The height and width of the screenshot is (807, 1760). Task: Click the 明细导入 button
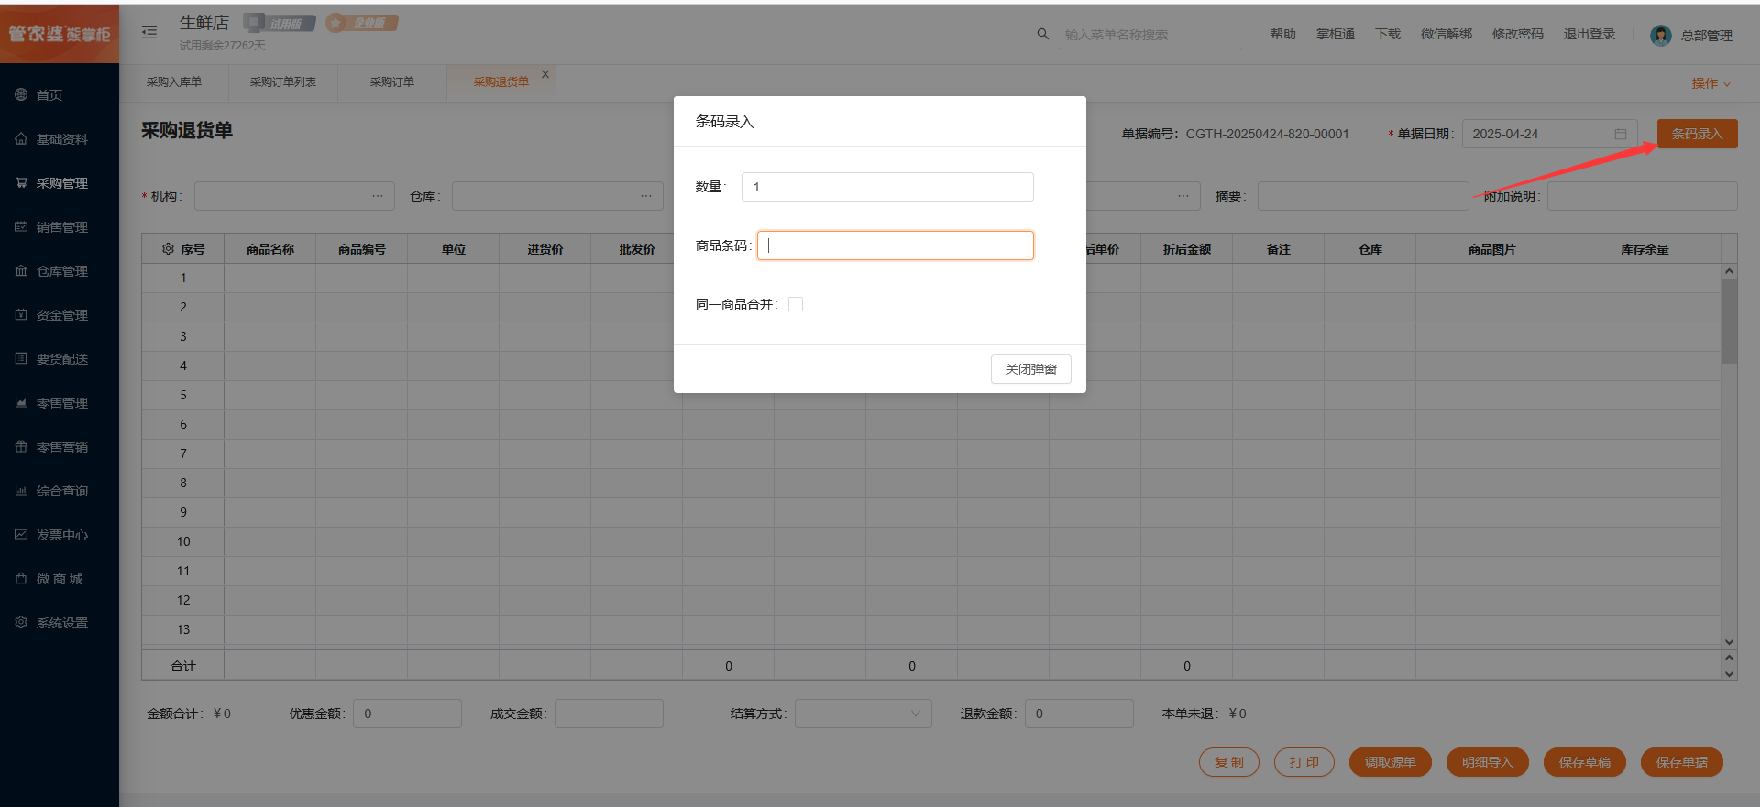click(1488, 762)
